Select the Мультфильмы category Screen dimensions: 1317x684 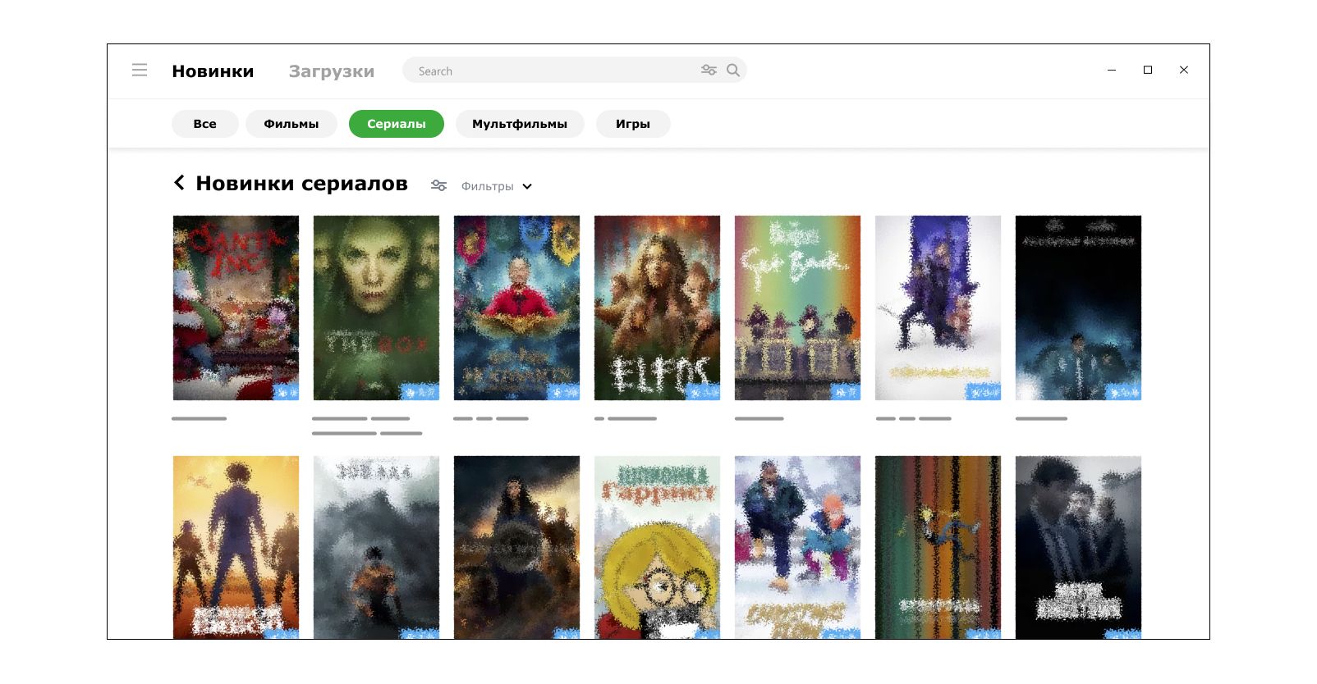pyautogui.click(x=520, y=124)
